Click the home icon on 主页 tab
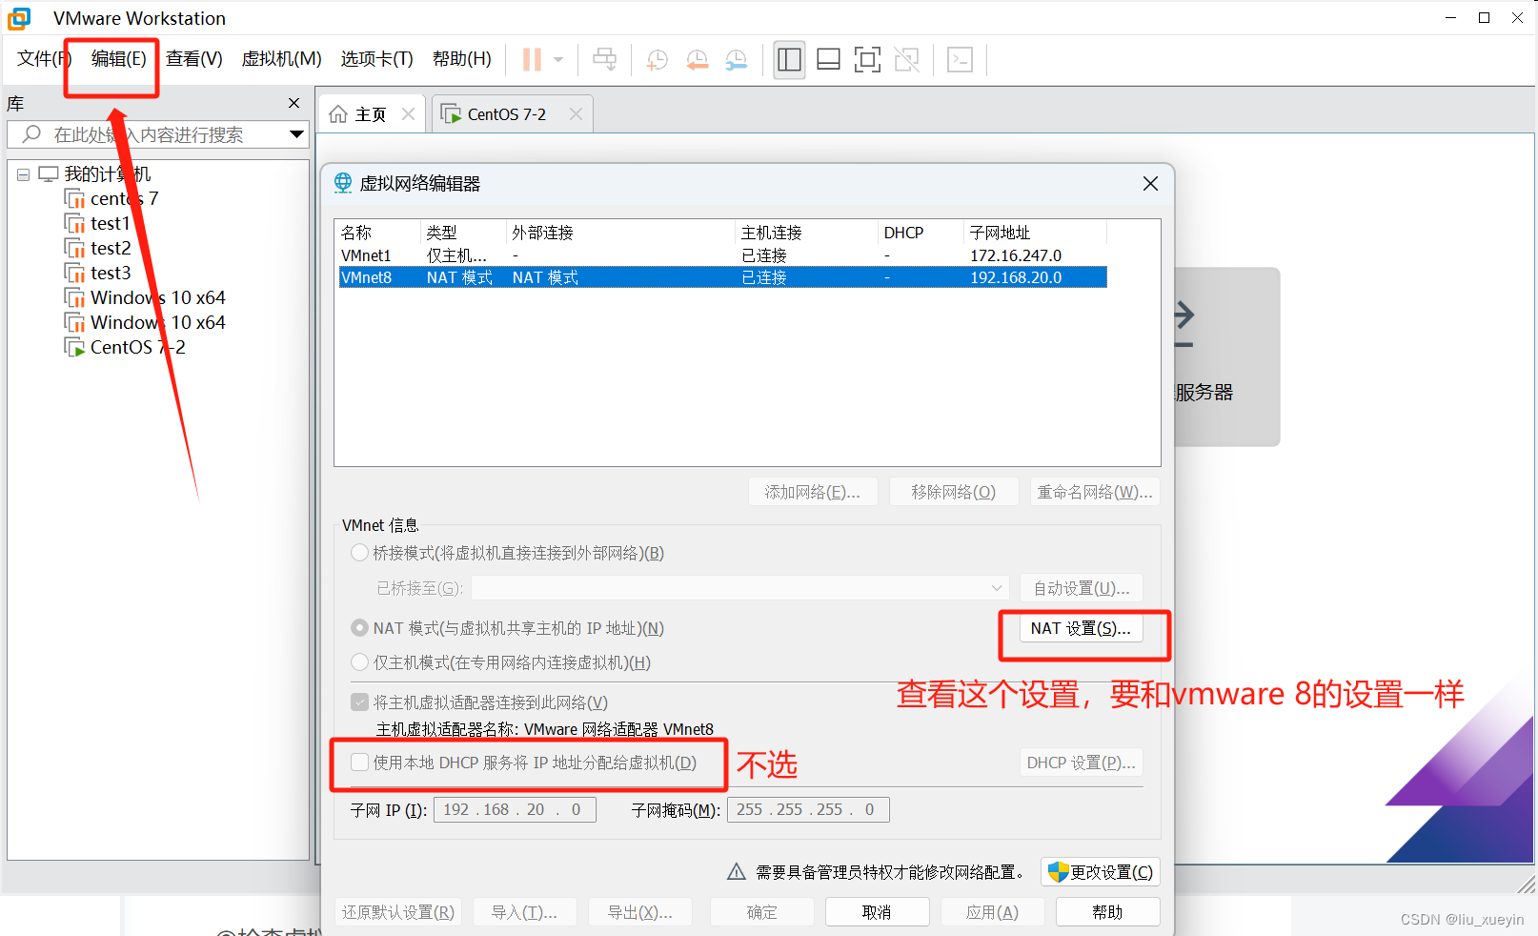This screenshot has width=1538, height=936. 338,114
